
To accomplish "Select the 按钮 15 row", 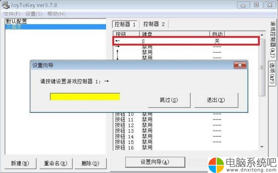I will pyautogui.click(x=186, y=142).
